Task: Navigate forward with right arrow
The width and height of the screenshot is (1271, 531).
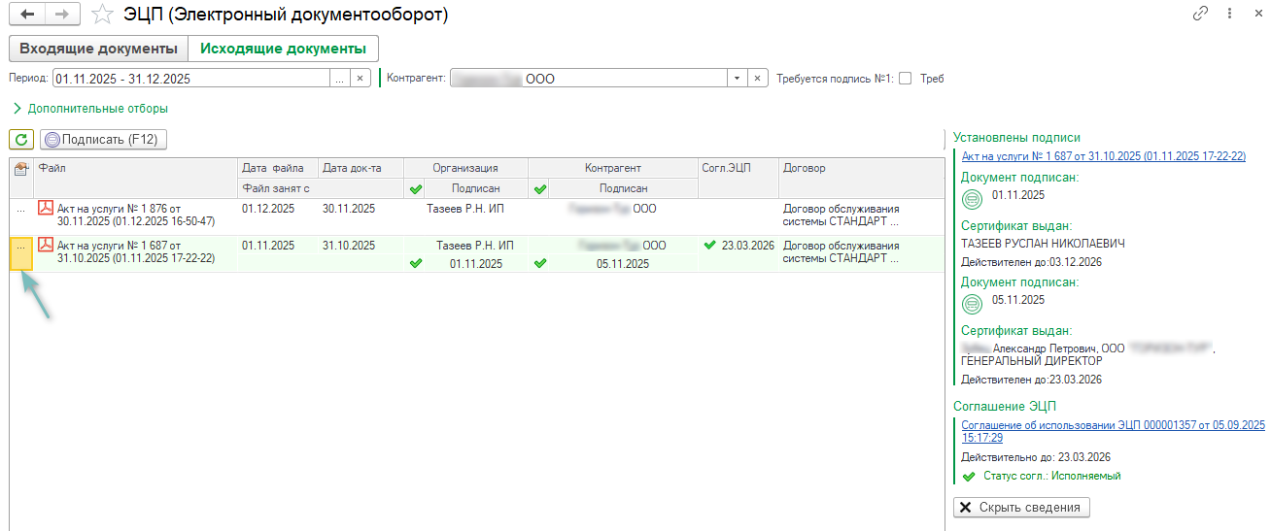Action: pos(61,15)
